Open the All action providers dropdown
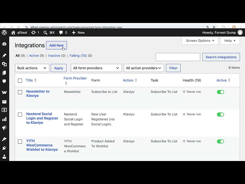 click(x=144, y=68)
